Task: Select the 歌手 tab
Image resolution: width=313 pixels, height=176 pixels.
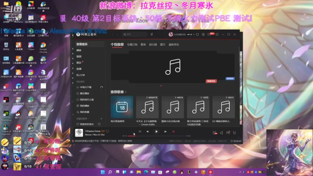Action: click(x=163, y=45)
